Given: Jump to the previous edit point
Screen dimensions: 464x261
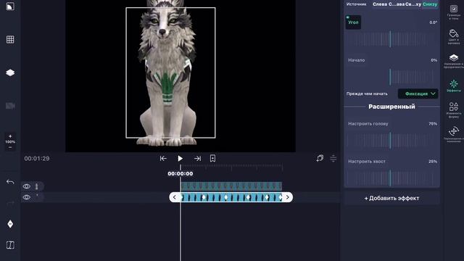Looking at the screenshot, I should [x=163, y=159].
